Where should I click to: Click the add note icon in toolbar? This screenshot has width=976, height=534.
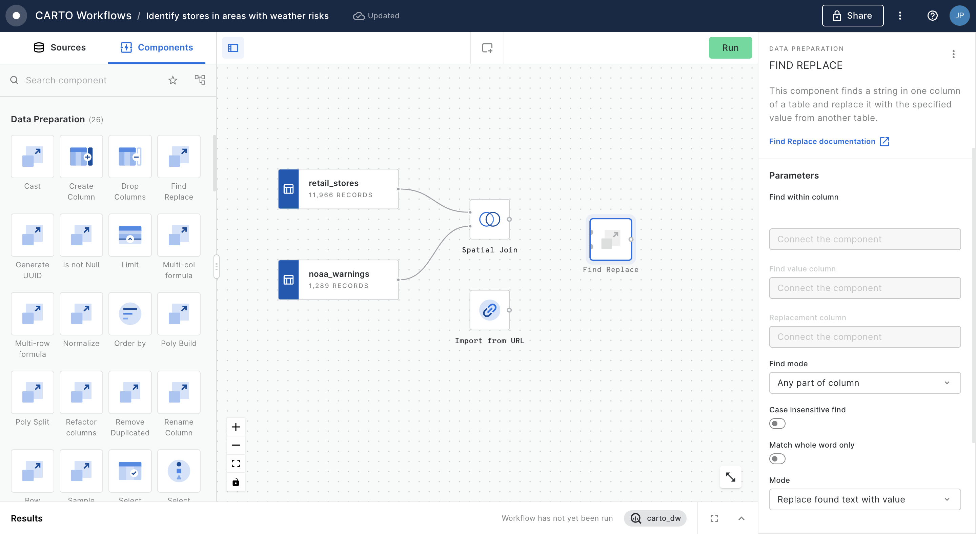[487, 48]
